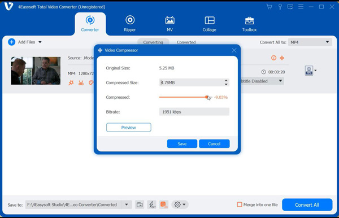Click the register key icon
The image size is (339, 218).
click(x=280, y=7)
